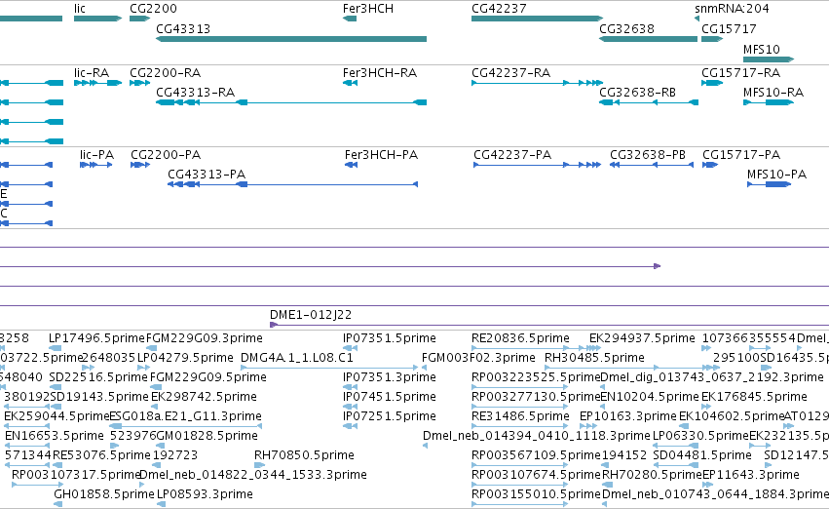Open the GH01858.5prime EST label
Image resolution: width=829 pixels, height=509 pixels.
point(104,494)
